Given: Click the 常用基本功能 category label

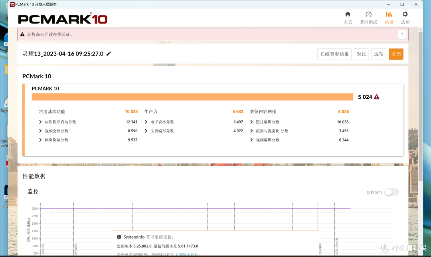Looking at the screenshot, I should pyautogui.click(x=52, y=112).
